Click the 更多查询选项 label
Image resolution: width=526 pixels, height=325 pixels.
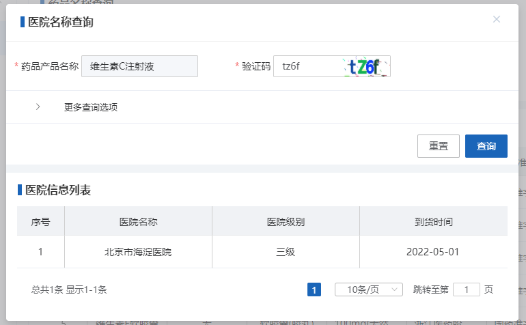91,107
